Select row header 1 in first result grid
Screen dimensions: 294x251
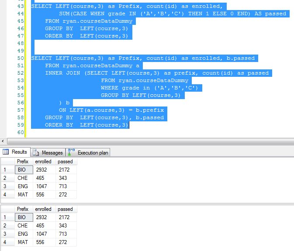coord(8,170)
